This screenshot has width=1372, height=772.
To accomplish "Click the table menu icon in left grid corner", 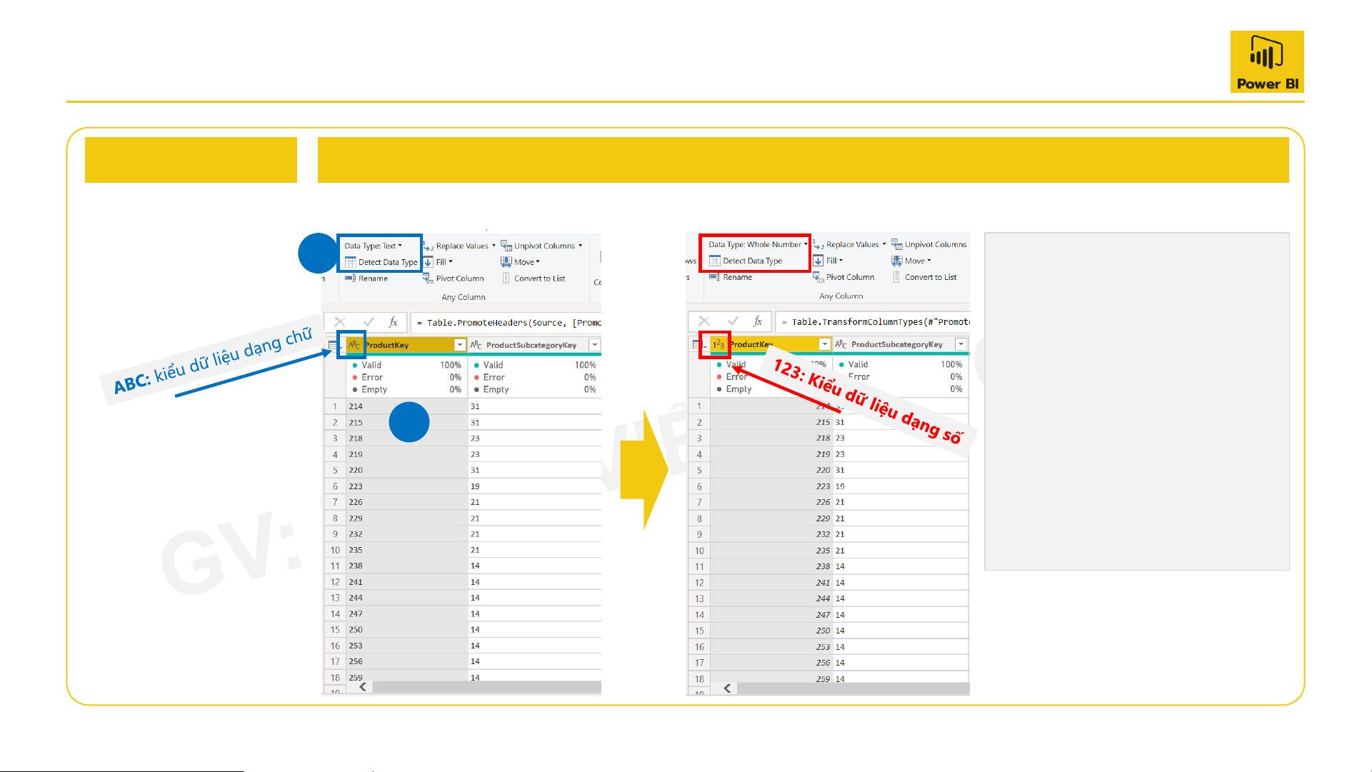I will pyautogui.click(x=333, y=345).
